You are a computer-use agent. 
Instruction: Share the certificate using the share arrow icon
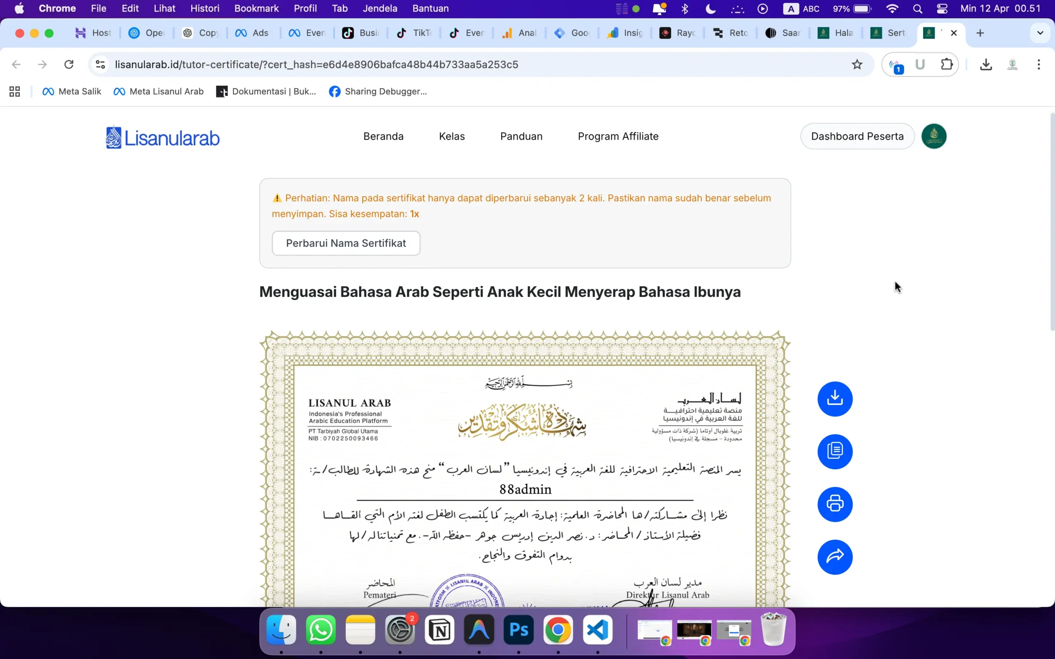834,557
